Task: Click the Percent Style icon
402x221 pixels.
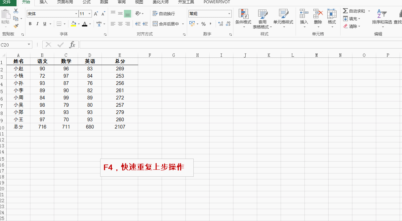Action: point(203,24)
